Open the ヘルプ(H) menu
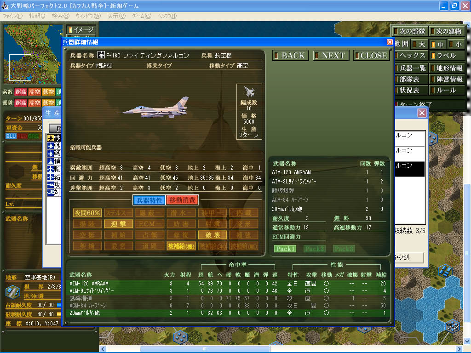 [167, 16]
